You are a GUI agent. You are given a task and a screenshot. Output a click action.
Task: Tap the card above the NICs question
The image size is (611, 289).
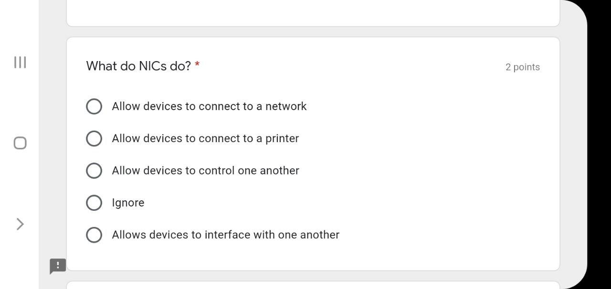pyautogui.click(x=313, y=12)
